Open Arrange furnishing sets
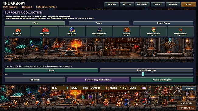This screenshot has width=198, height=111. pyautogui.click(x=162, y=80)
